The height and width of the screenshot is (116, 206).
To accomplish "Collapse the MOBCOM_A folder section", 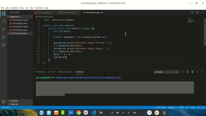I will coord(20,17).
